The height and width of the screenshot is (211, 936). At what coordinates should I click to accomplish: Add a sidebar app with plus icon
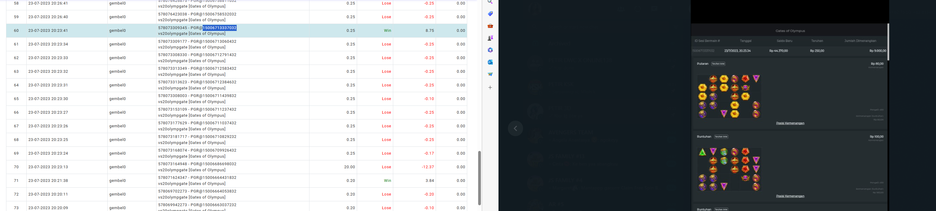(x=490, y=88)
